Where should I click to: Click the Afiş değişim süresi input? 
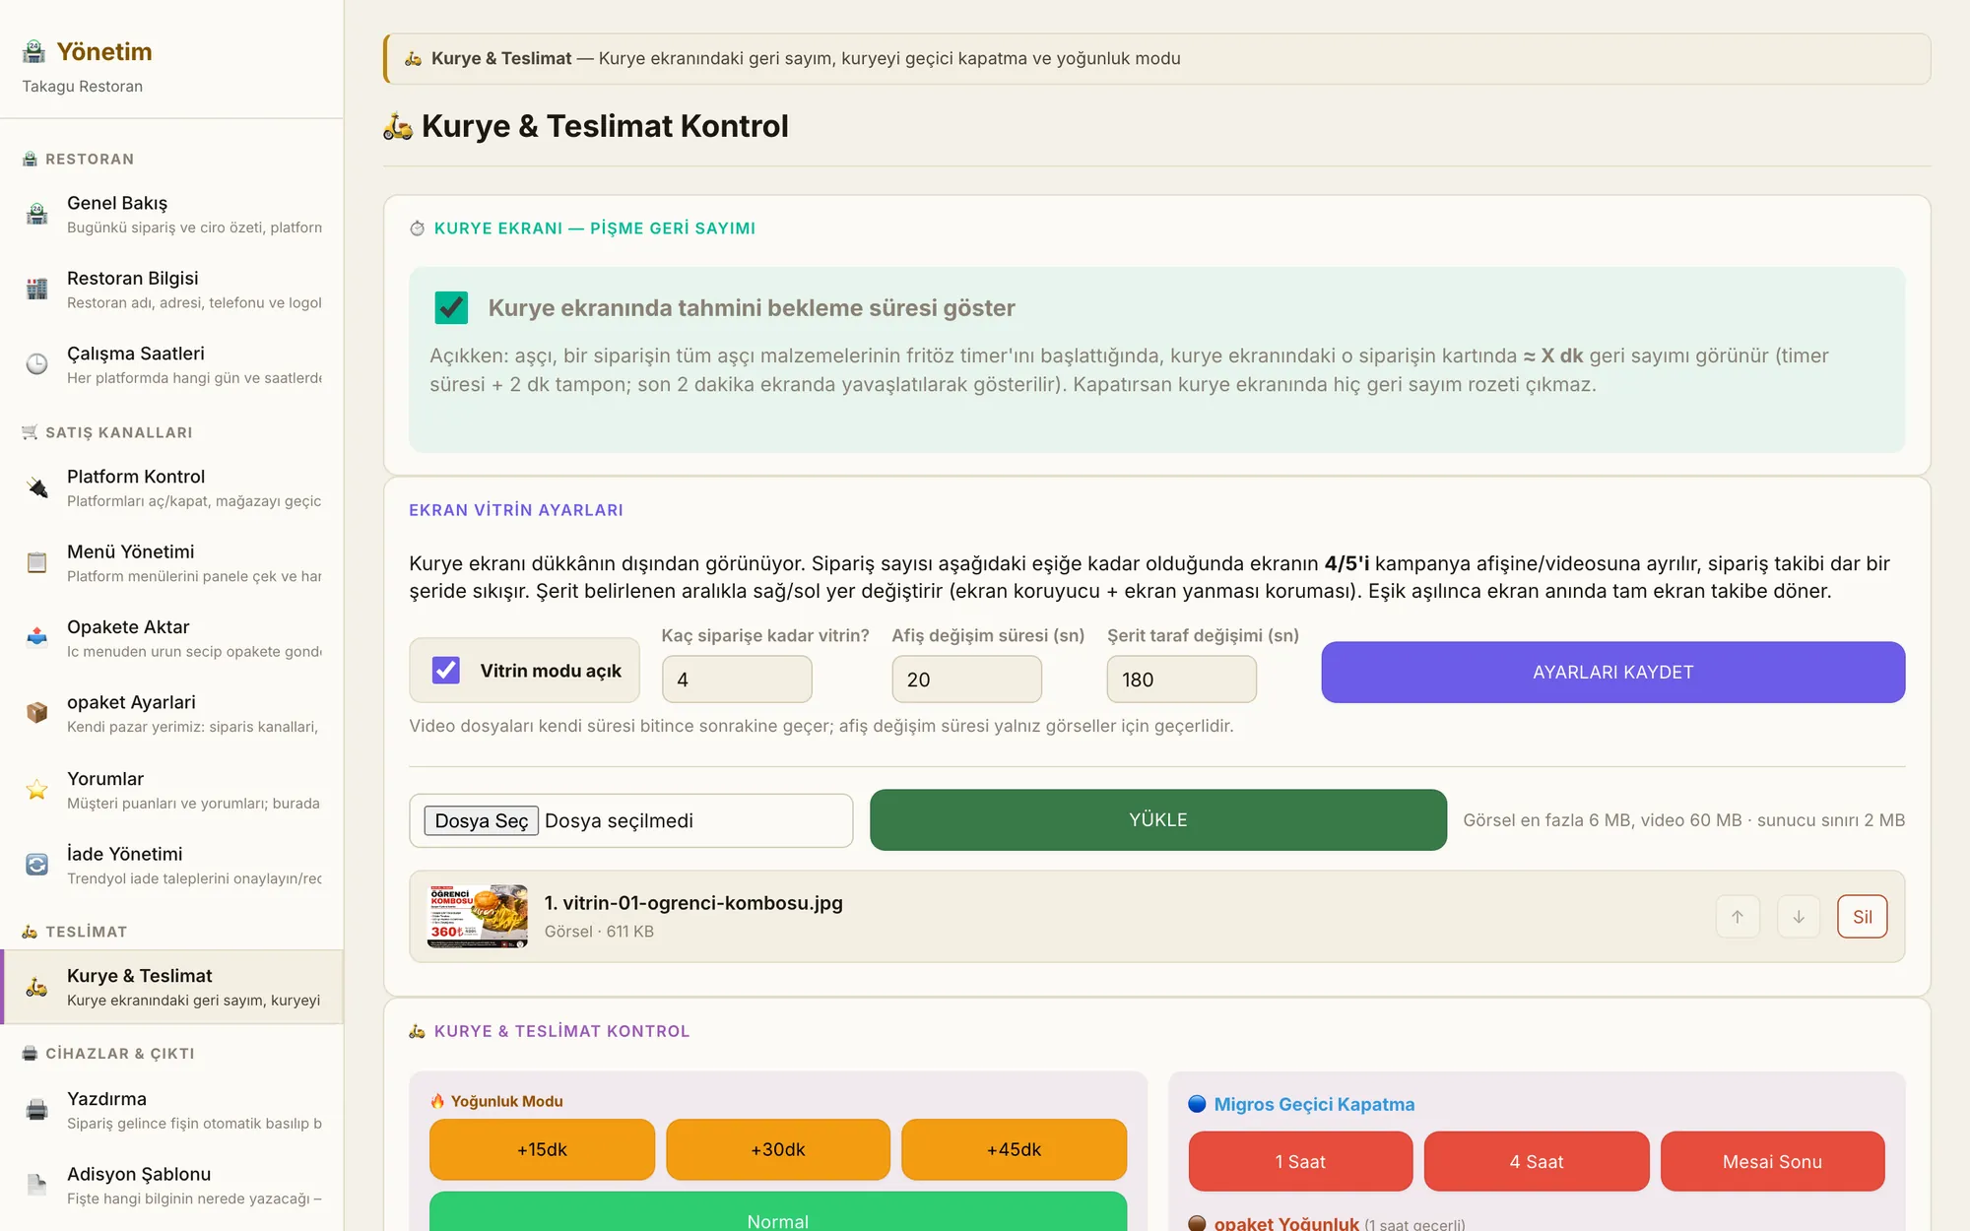[x=966, y=680]
